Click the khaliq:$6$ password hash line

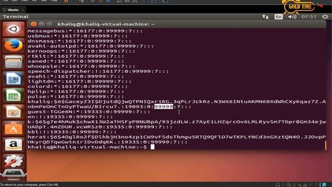[177, 102]
